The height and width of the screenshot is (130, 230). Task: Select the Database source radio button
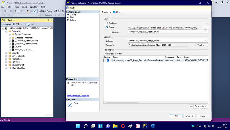pos(107,23)
